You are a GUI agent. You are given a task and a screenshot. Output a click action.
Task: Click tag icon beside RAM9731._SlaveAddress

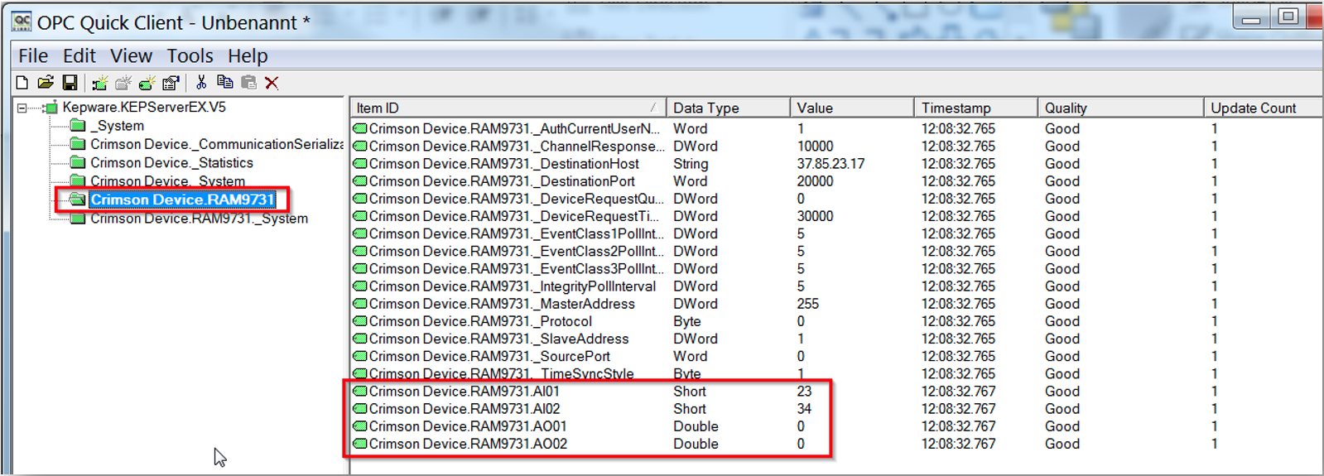pos(360,339)
